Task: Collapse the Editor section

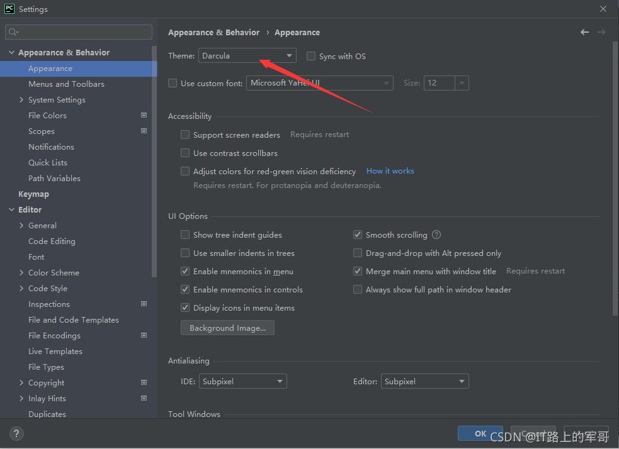Action: (11, 209)
